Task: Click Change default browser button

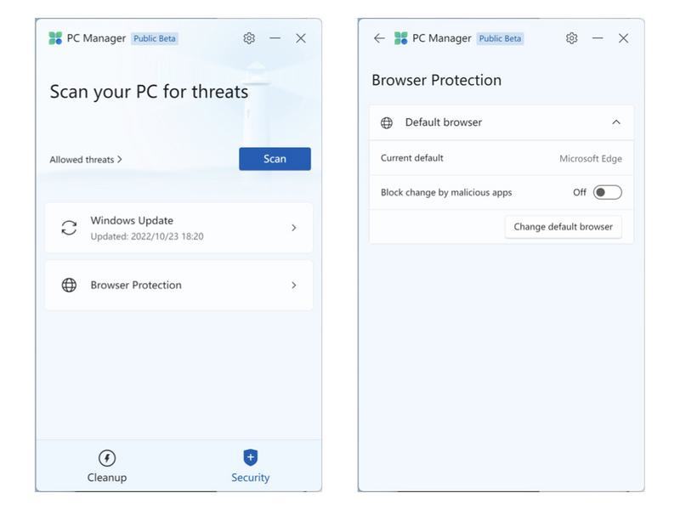Action: [563, 227]
